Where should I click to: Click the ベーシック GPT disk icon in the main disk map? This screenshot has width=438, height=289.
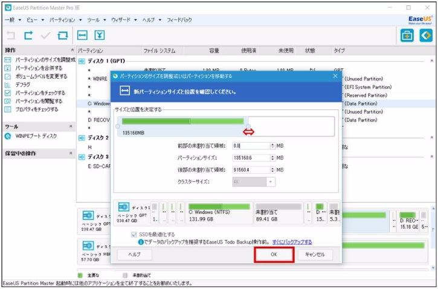[88, 215]
